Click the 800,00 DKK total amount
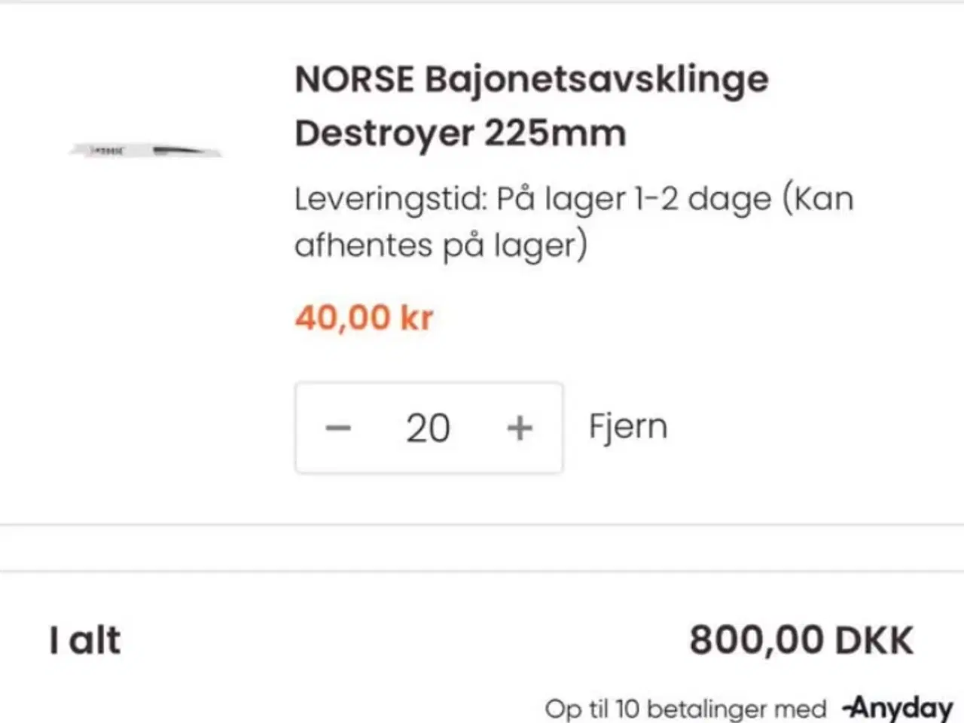 (x=802, y=639)
